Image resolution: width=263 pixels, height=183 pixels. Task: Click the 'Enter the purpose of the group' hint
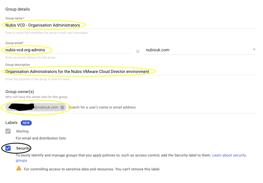[38, 79]
